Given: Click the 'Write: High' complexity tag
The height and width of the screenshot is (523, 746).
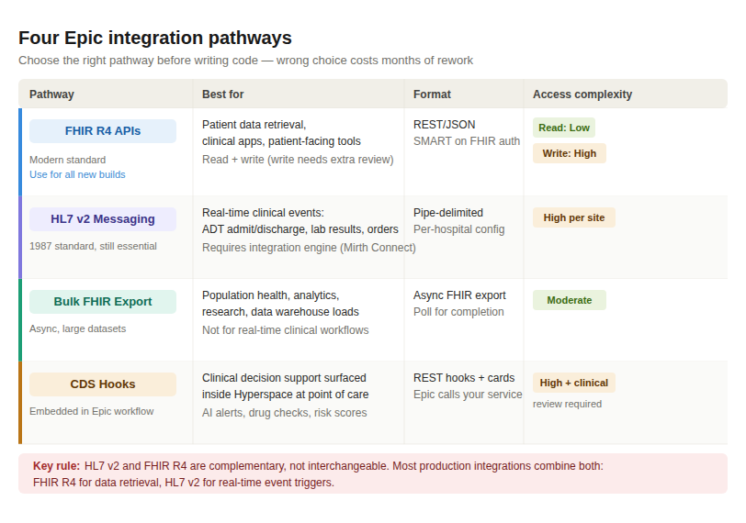Looking at the screenshot, I should 569,153.
